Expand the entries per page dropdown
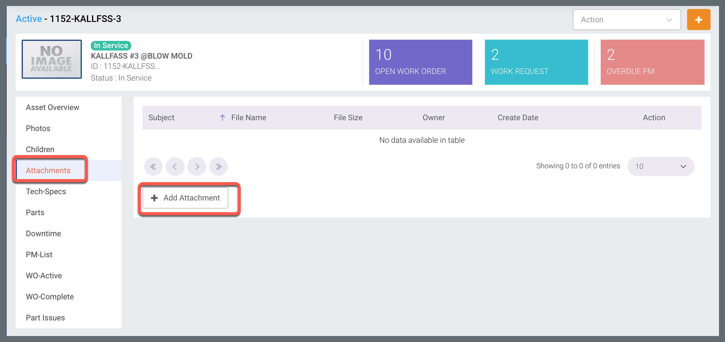 point(660,166)
